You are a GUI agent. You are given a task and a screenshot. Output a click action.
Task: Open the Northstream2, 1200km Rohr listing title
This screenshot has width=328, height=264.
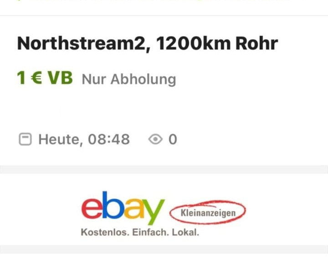coord(148,44)
